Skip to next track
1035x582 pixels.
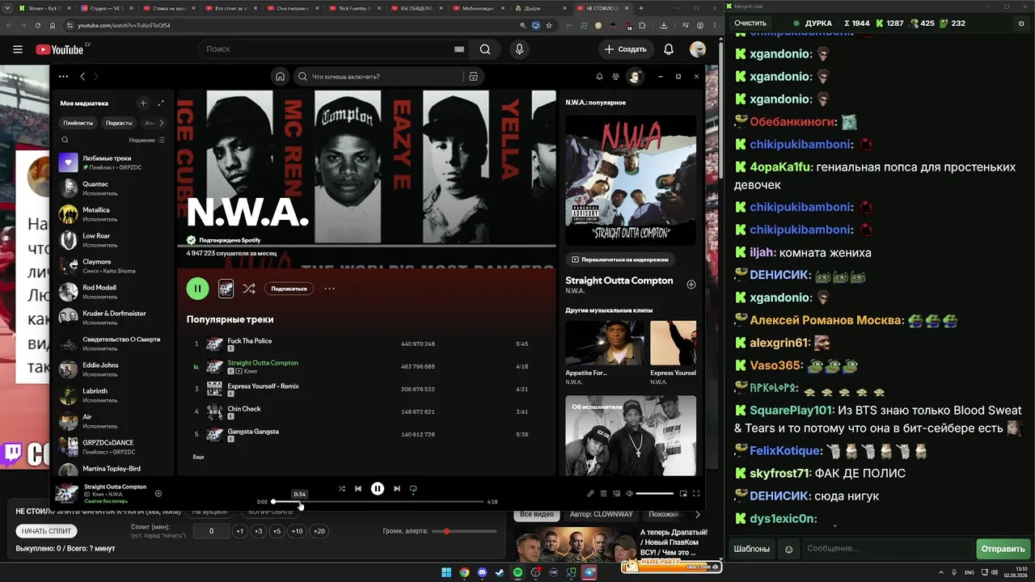coord(397,489)
